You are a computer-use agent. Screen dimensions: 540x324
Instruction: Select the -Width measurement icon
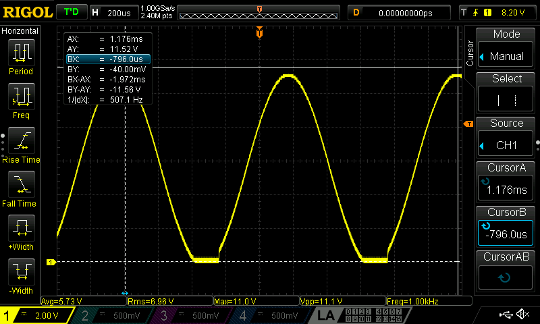point(22,271)
